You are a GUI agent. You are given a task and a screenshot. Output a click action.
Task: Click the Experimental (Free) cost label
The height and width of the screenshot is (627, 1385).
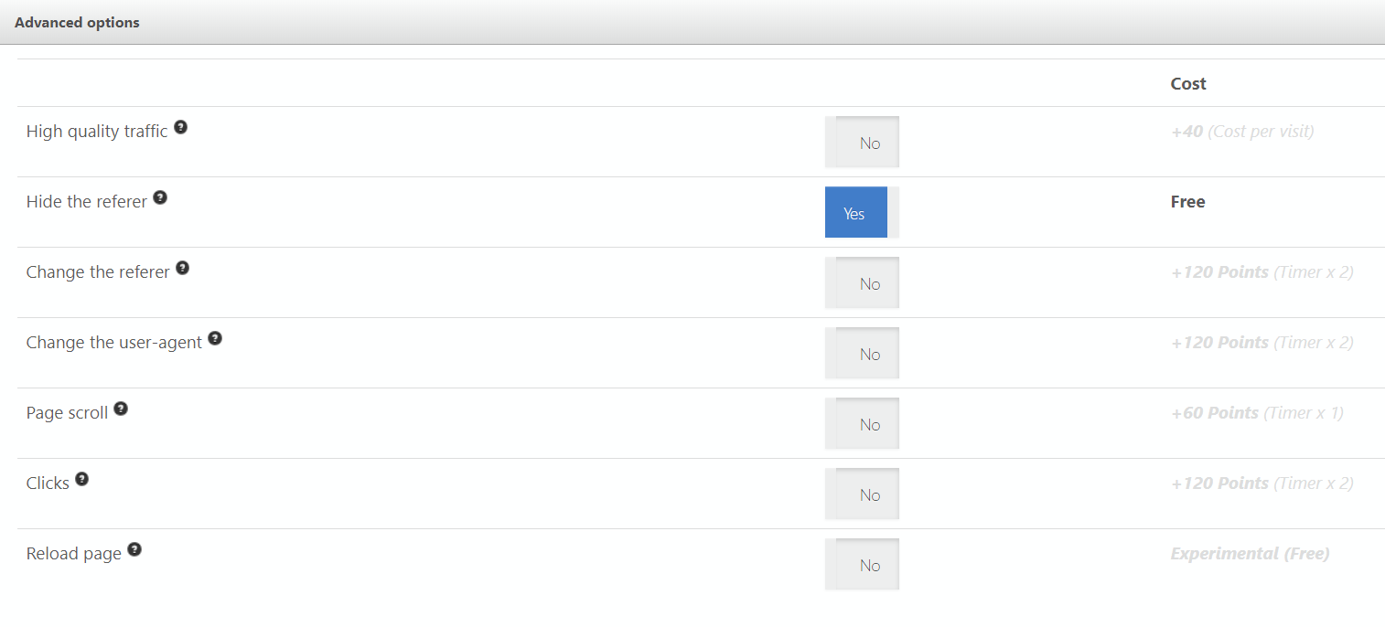[1250, 554]
